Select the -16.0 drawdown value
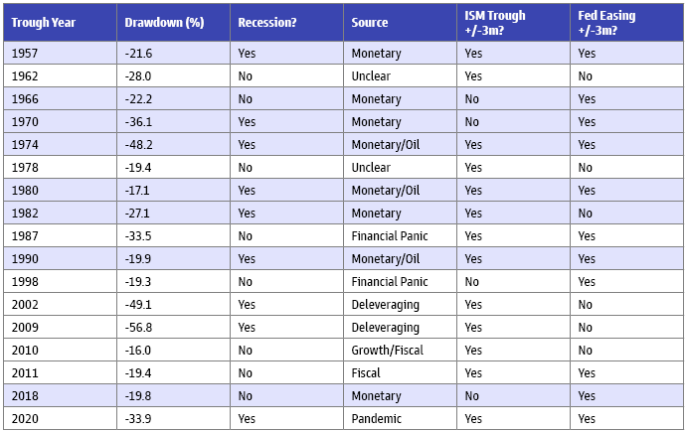The height and width of the screenshot is (432, 686). pyautogui.click(x=137, y=351)
